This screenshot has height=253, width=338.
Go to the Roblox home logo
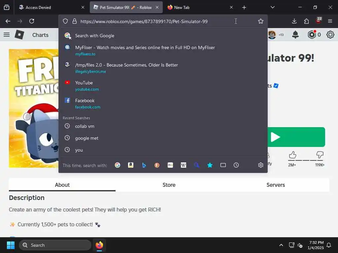coord(19,35)
